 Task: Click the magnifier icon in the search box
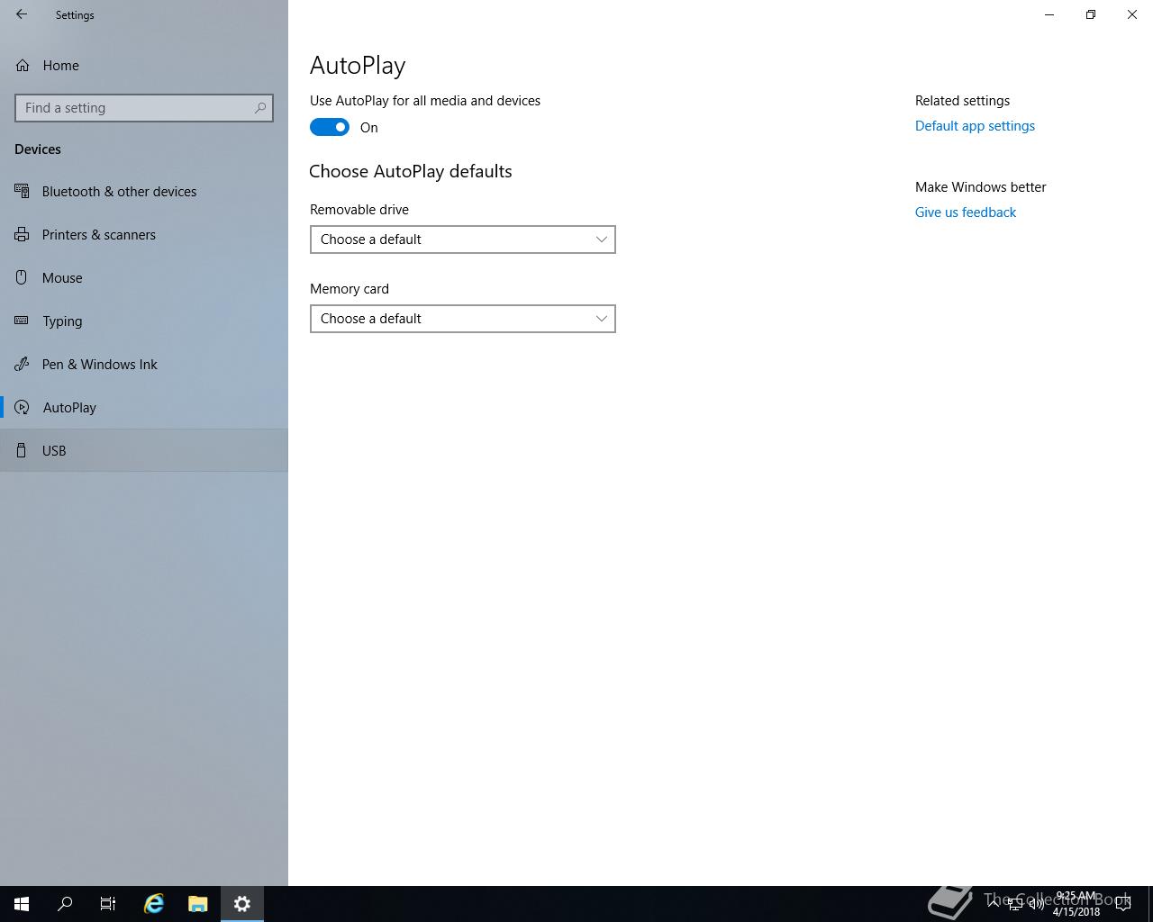click(260, 108)
